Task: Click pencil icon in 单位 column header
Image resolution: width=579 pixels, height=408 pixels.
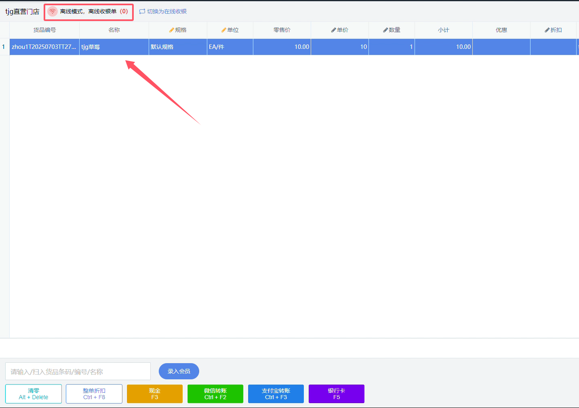Action: tap(224, 30)
